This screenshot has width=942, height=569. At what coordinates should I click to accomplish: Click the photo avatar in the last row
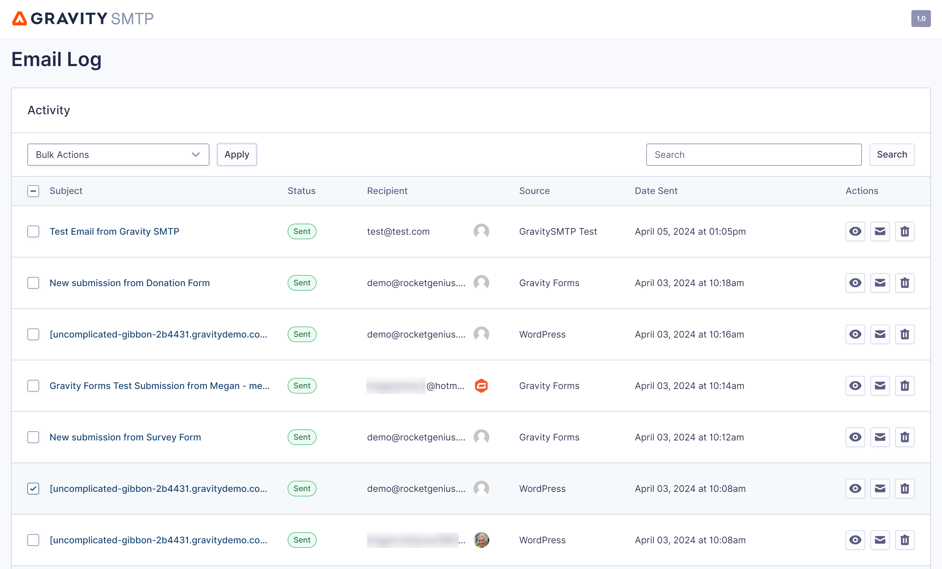click(481, 540)
